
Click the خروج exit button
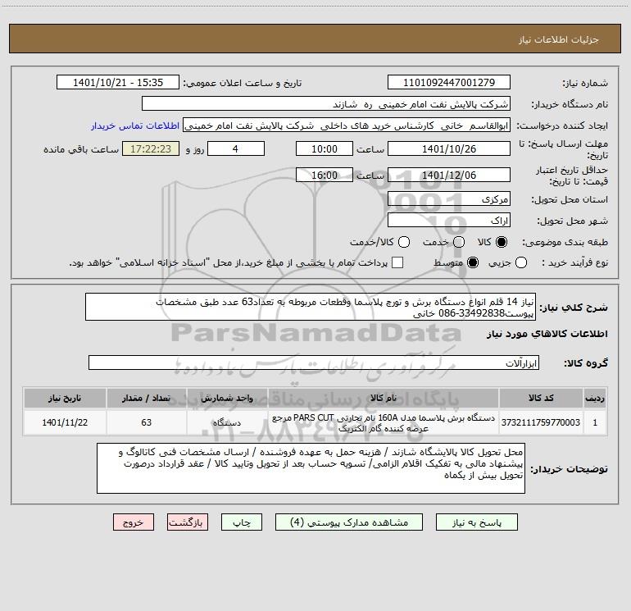(134, 522)
